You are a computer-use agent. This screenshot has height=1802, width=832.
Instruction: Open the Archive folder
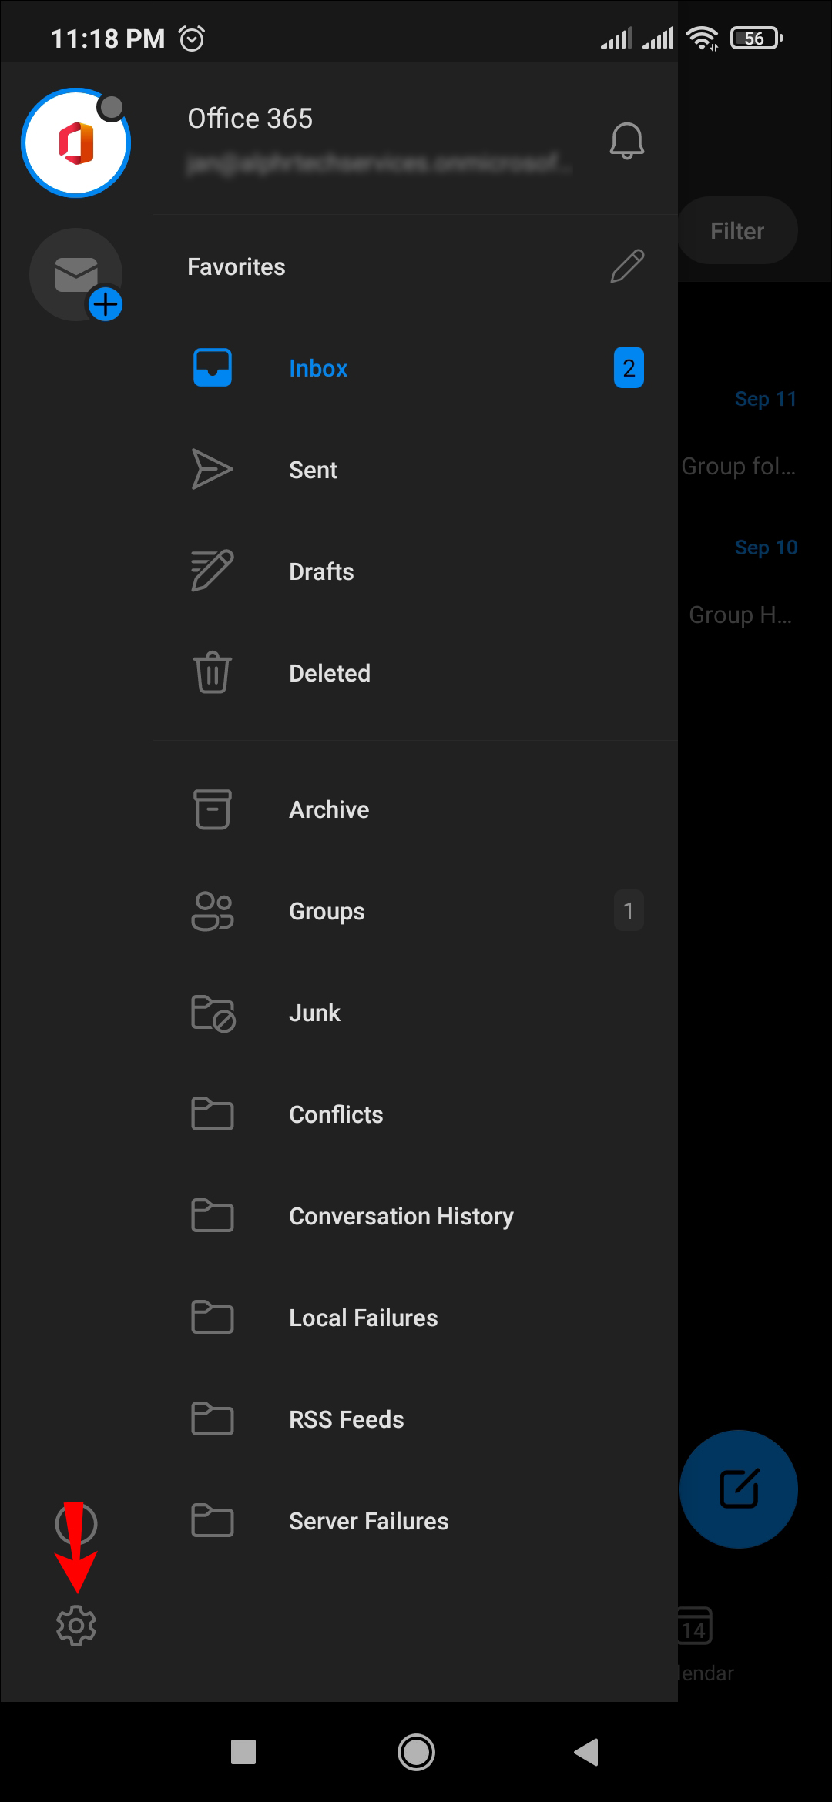(415, 809)
